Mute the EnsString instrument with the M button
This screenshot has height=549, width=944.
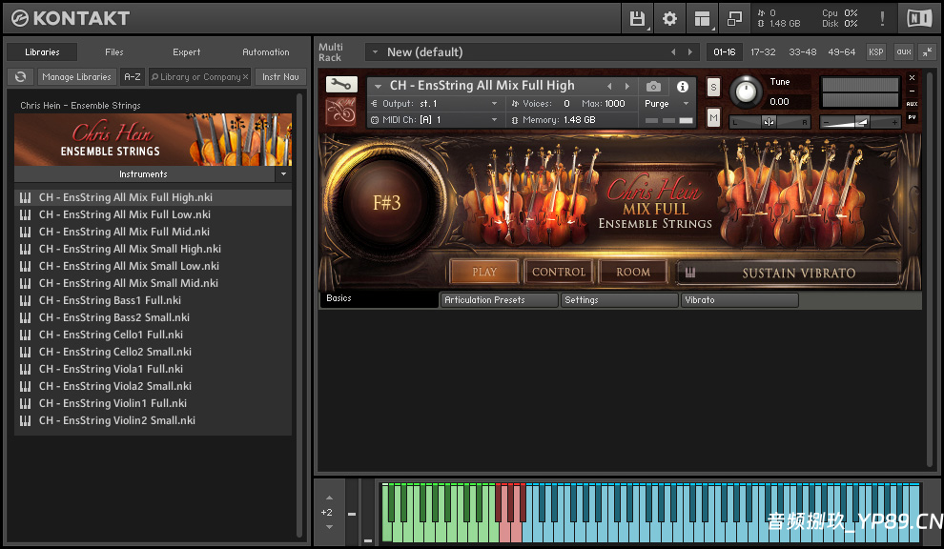pyautogui.click(x=711, y=116)
